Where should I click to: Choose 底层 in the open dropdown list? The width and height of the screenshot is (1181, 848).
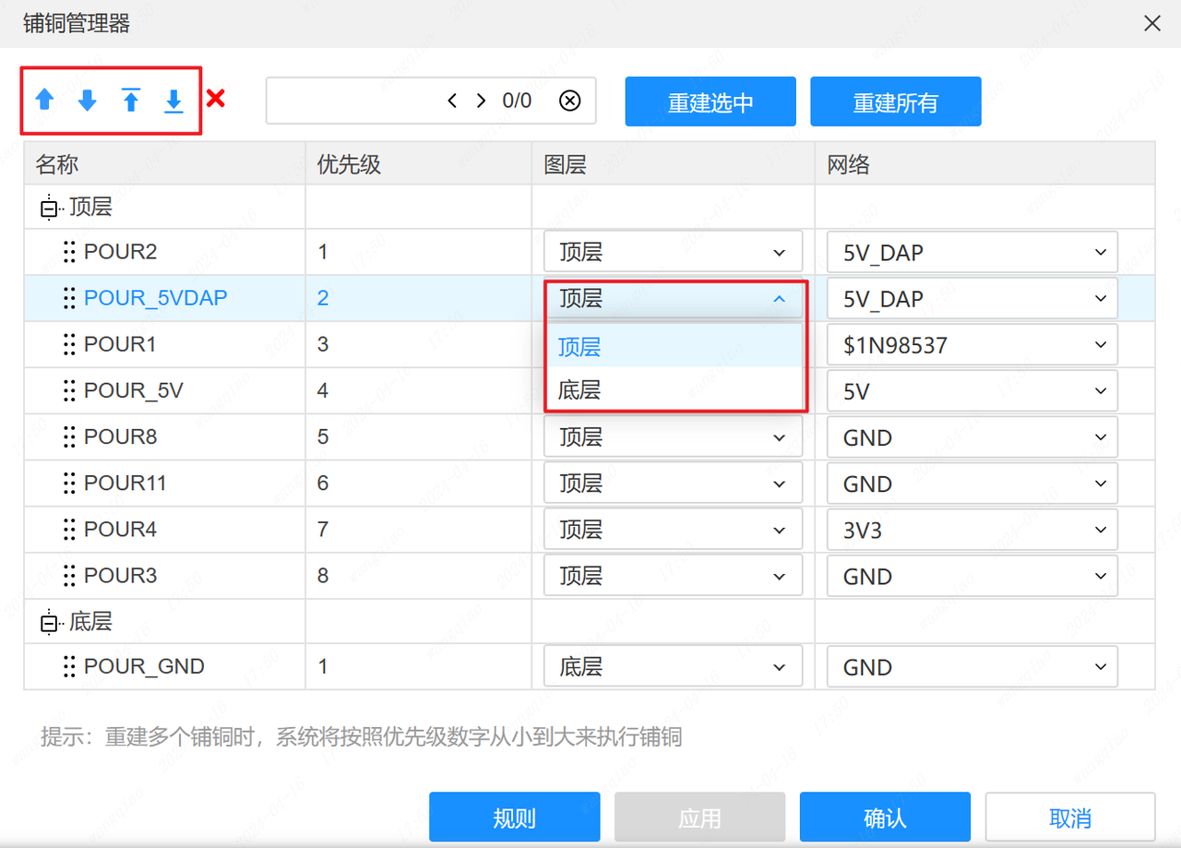coord(674,389)
